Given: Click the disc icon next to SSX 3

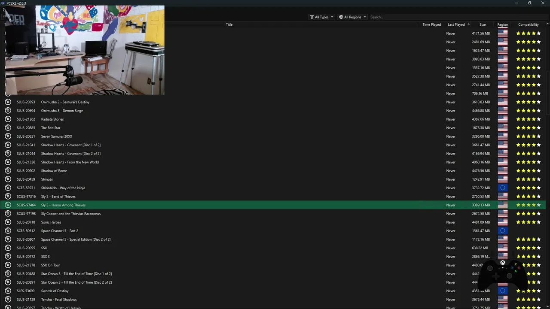Looking at the screenshot, I should (x=8, y=256).
